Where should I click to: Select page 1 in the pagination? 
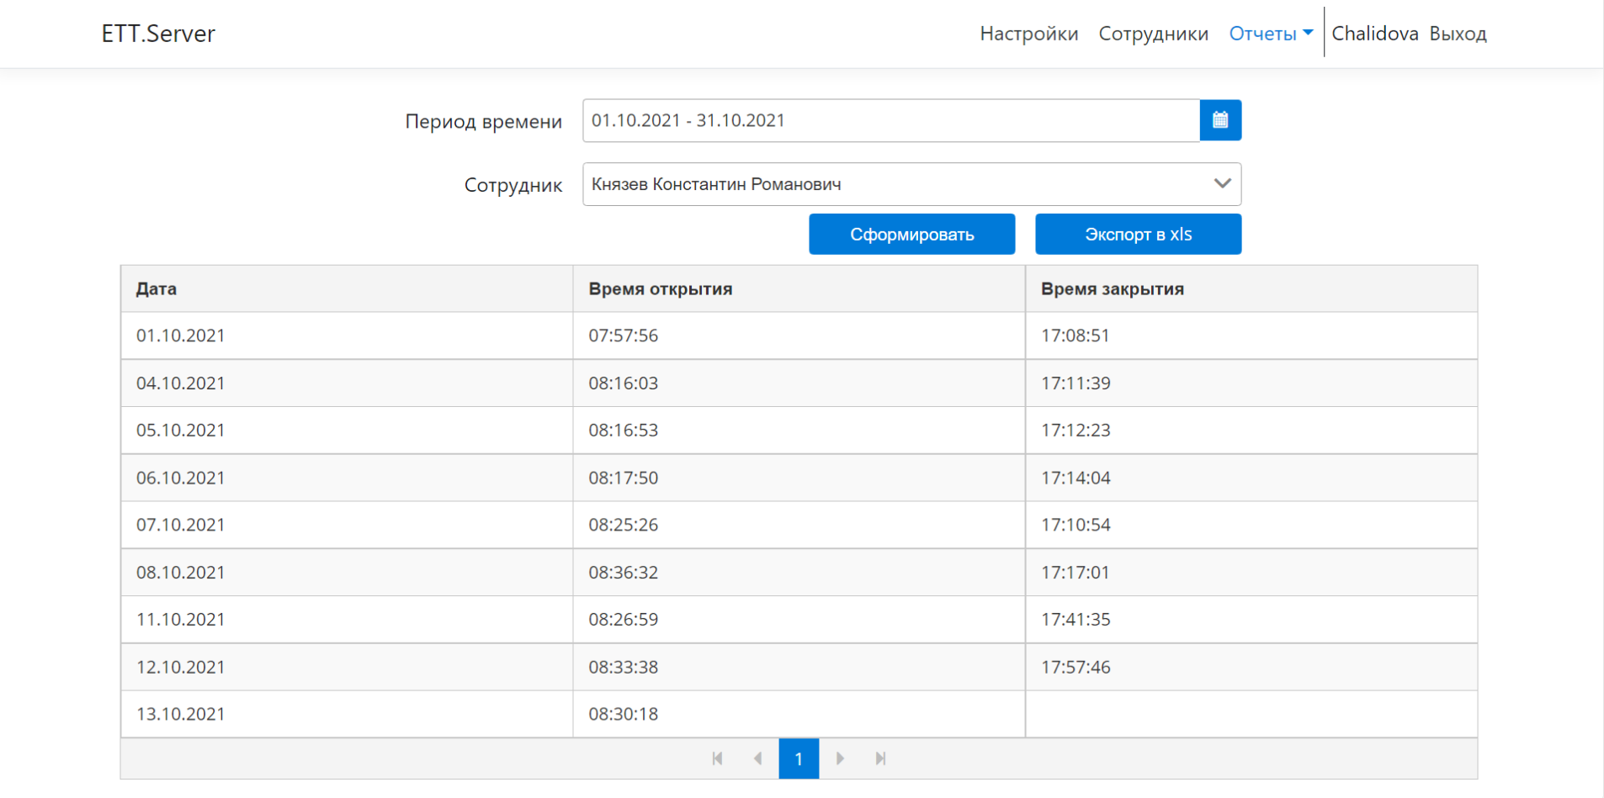tap(799, 758)
